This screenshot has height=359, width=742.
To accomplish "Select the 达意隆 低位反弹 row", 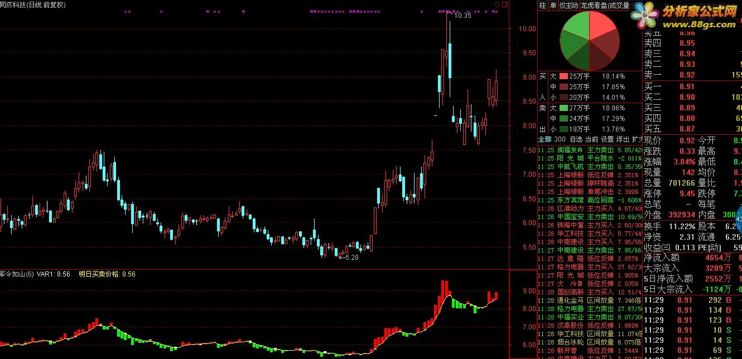I will (x=589, y=259).
